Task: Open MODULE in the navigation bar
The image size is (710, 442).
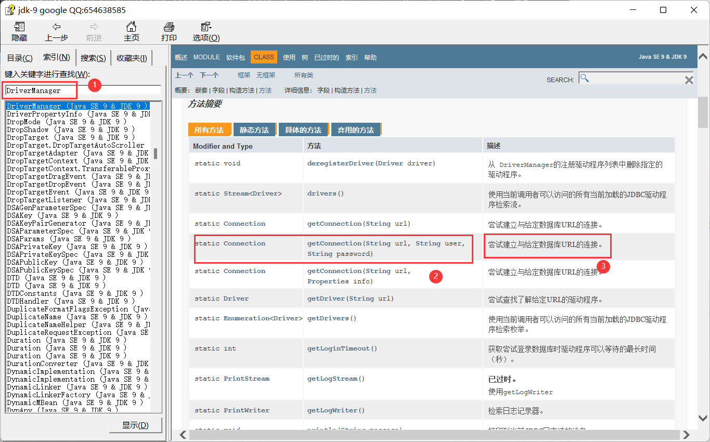Action: (x=206, y=57)
